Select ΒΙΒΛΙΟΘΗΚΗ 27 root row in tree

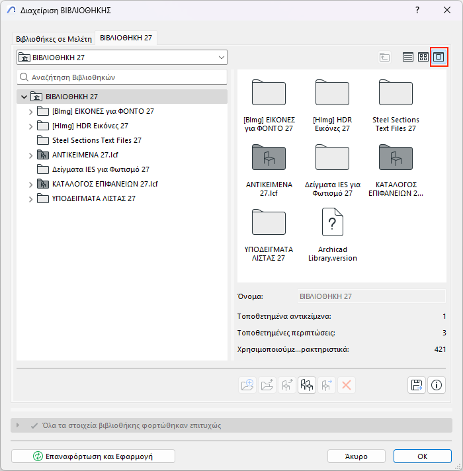click(122, 97)
